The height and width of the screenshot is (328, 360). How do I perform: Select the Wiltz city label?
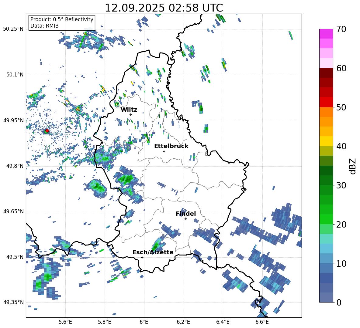(129, 110)
